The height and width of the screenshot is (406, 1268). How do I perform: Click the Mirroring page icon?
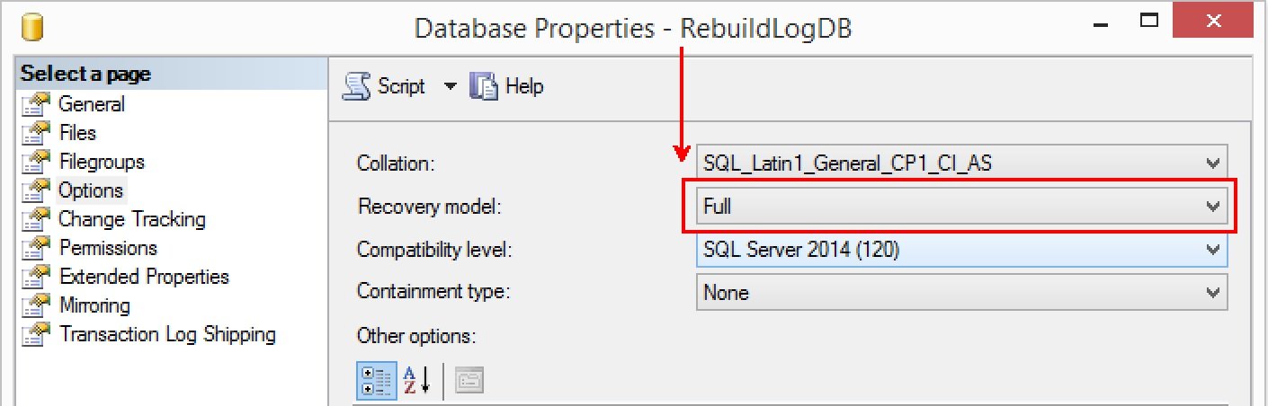36,306
